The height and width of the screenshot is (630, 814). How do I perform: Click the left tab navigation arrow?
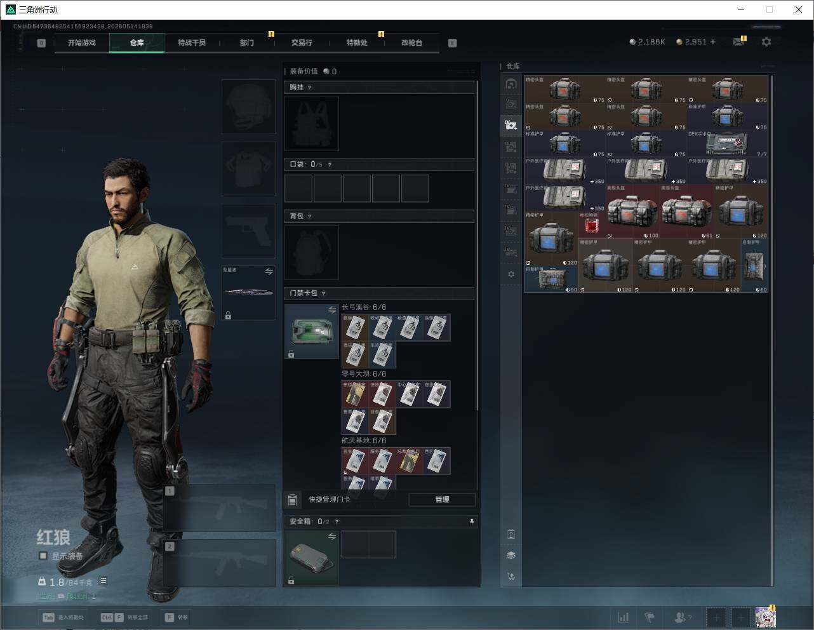(41, 43)
